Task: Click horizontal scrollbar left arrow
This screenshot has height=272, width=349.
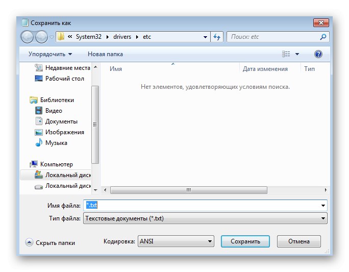Action: pyautogui.click(x=105, y=190)
